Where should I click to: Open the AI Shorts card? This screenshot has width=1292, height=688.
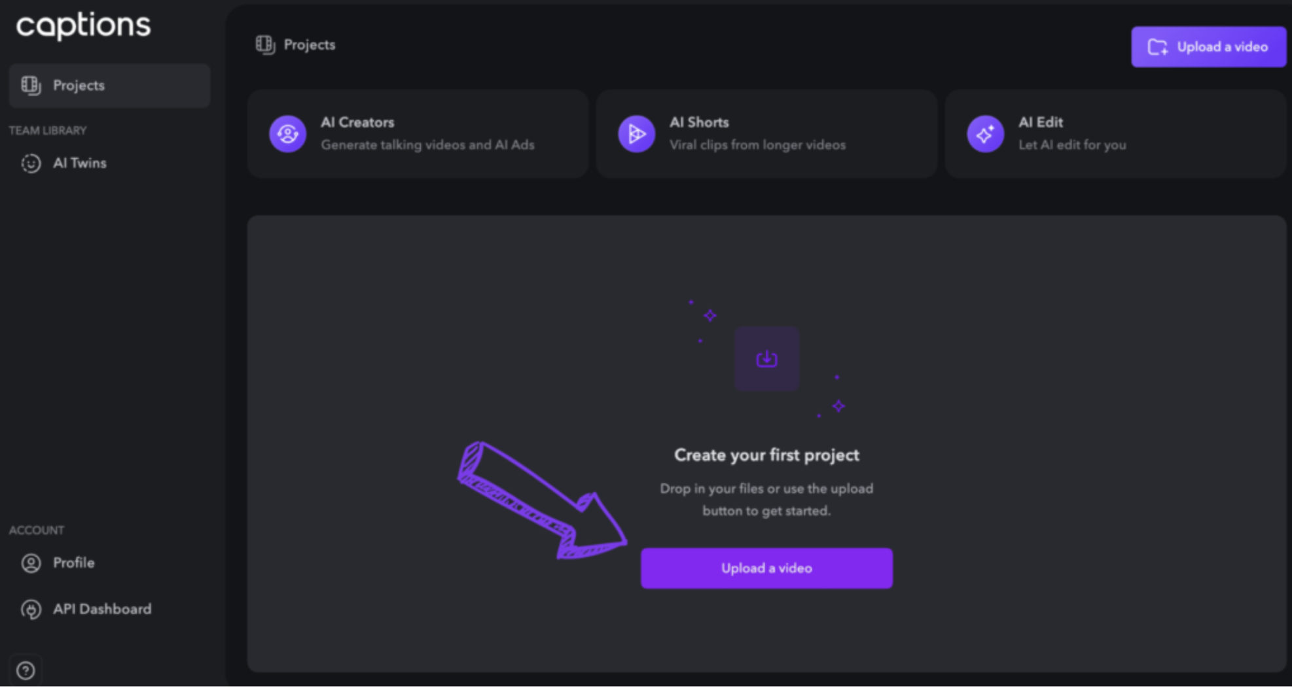[766, 134]
